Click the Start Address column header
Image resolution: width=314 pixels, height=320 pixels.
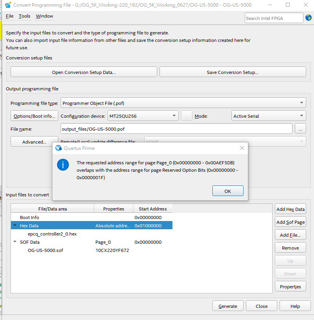click(153, 209)
